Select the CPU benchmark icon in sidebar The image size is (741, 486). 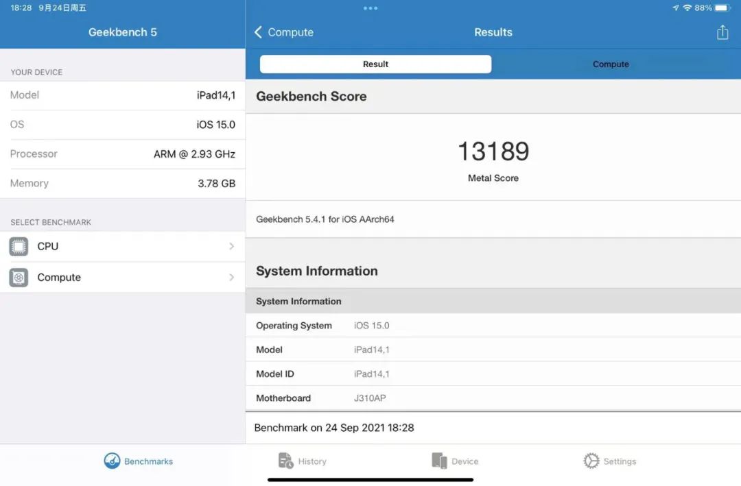click(x=19, y=246)
